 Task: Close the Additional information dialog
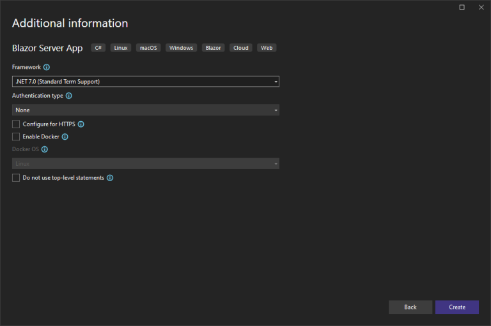click(x=481, y=8)
